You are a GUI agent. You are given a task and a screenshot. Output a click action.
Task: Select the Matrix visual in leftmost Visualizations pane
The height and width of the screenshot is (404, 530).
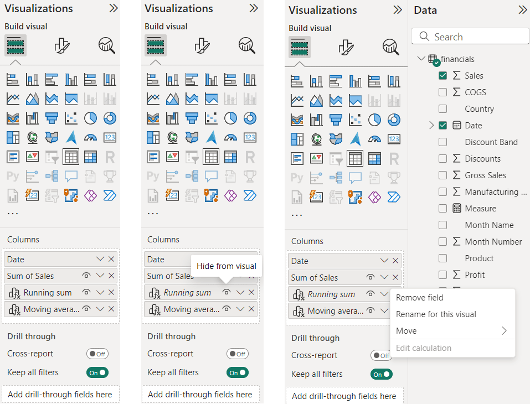[91, 157]
